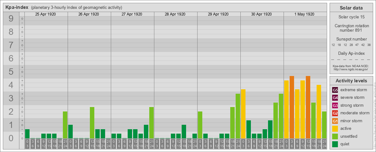This screenshot has height=152, width=376.
Task: Click the Kp scale number 0
Action: (x=11, y=138)
